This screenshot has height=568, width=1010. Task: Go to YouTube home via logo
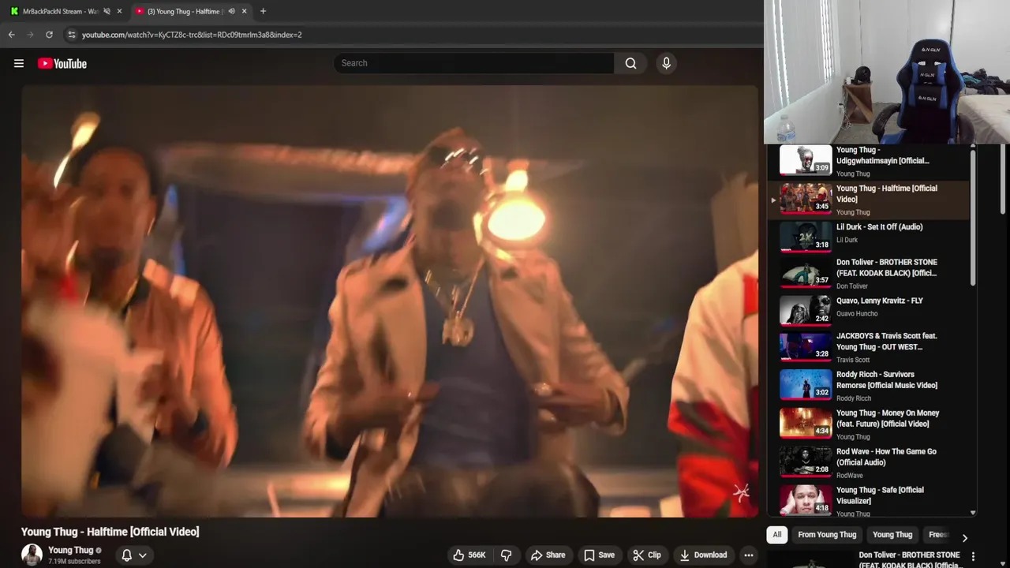pos(62,63)
